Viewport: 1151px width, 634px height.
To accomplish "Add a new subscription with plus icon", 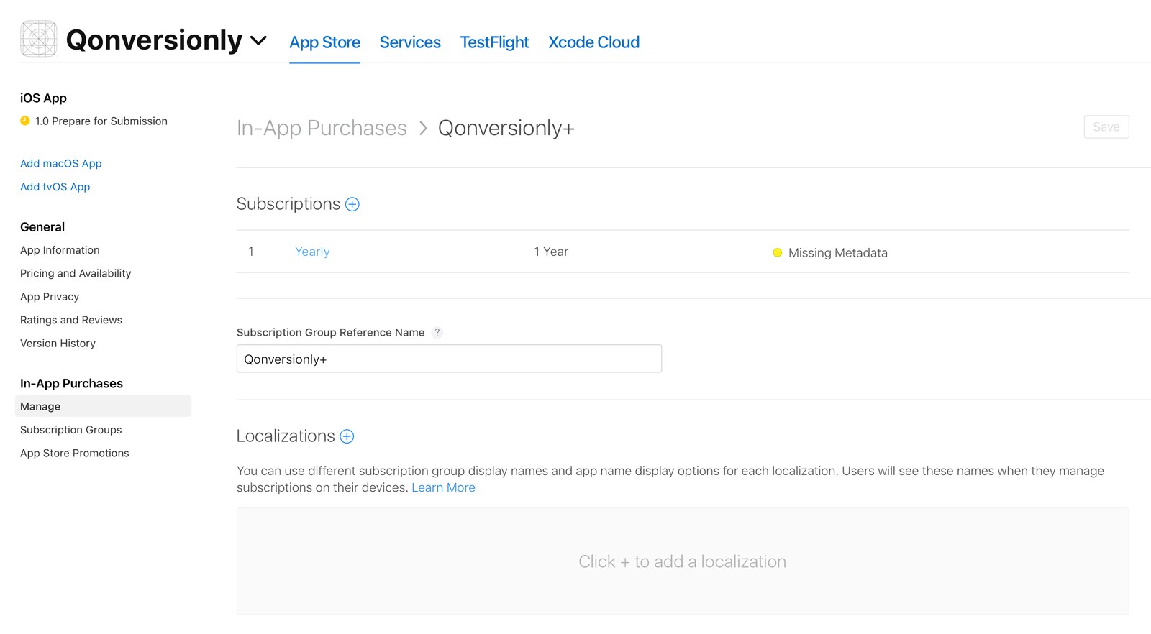I will [x=352, y=204].
